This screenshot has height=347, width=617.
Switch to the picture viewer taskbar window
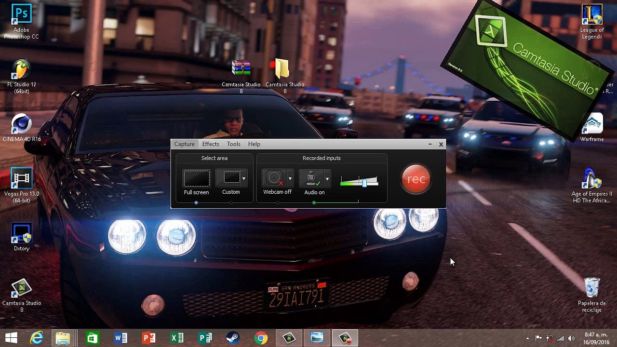pyautogui.click(x=317, y=338)
